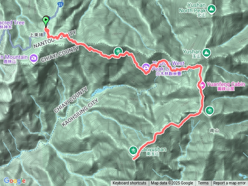Click the Terms link
The image size is (248, 186).
(203, 183)
